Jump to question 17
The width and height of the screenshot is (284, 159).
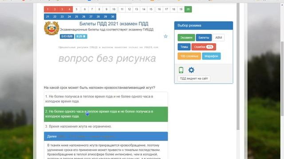click(x=166, y=9)
